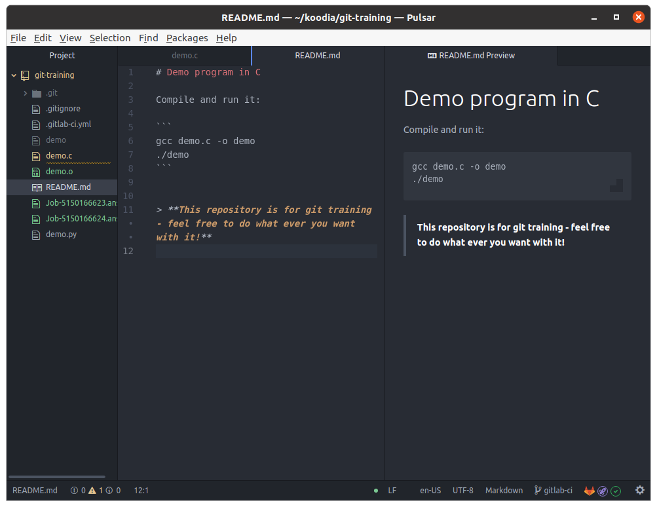Image resolution: width=657 pixels, height=507 pixels.
Task: Click the green checkmark status icon
Action: coord(616,491)
